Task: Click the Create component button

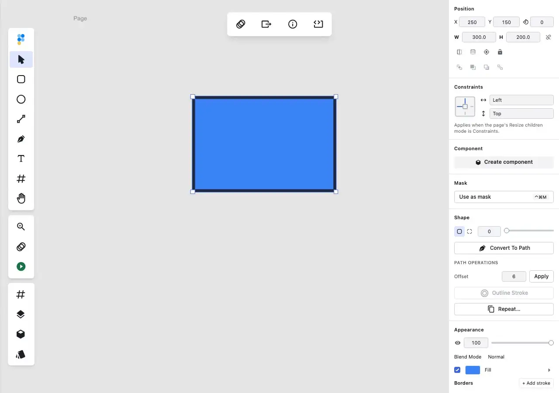Action: [x=504, y=162]
